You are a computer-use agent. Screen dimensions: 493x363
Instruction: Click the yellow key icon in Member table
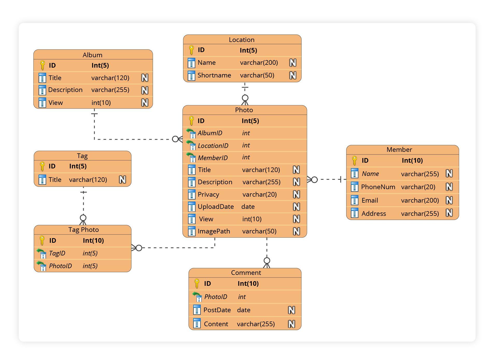[354, 161]
